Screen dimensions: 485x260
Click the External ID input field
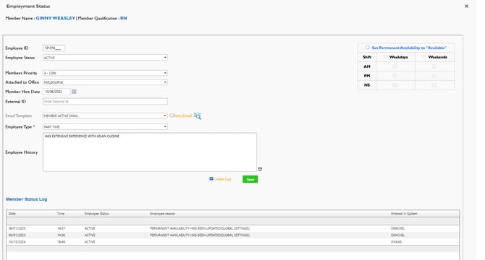point(105,101)
